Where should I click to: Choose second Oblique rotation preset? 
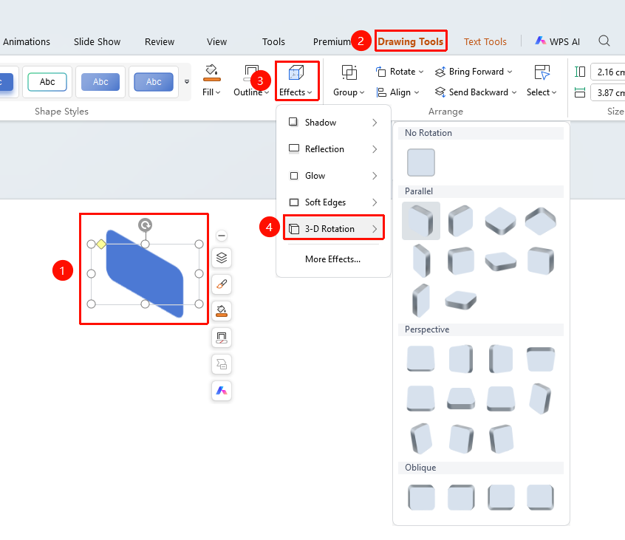tap(461, 497)
